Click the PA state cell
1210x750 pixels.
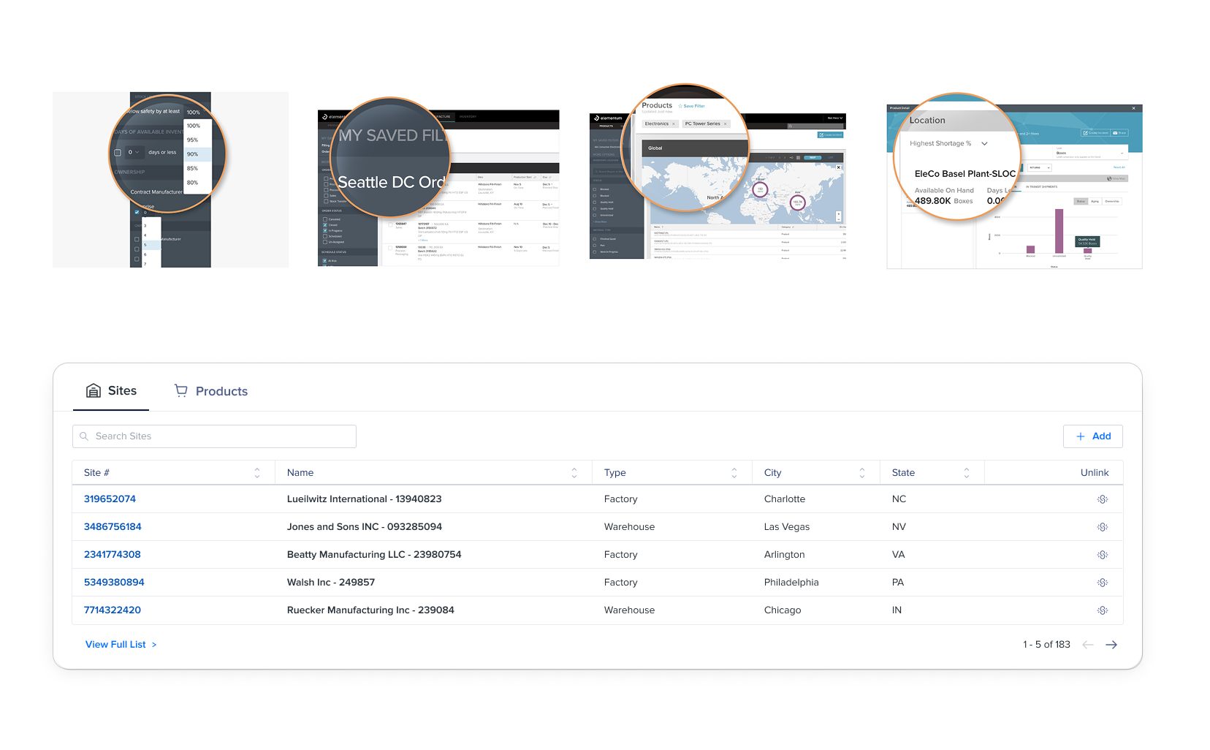click(898, 583)
